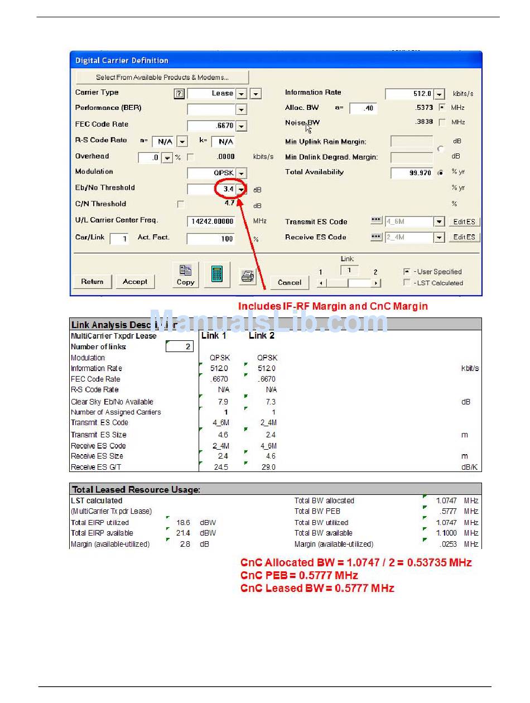Open the Receive ES Code dropdown
This screenshot has width=530, height=703.
440,238
